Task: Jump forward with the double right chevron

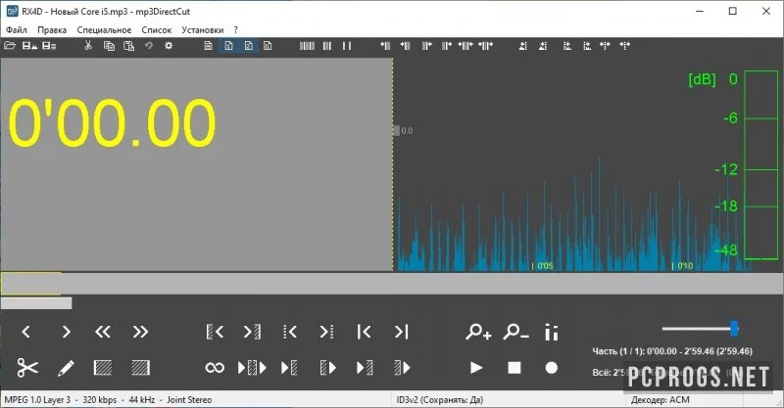Action: [x=140, y=332]
